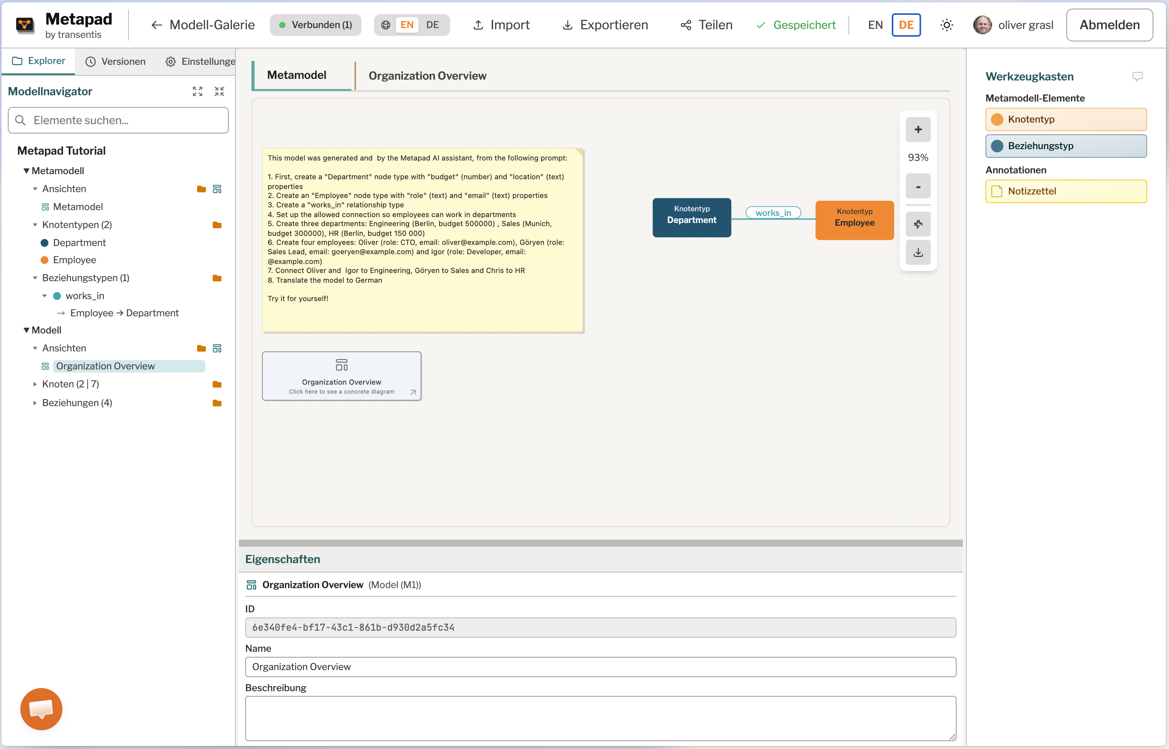Collapse the Metamodell tree section
The image size is (1169, 749).
pos(26,171)
